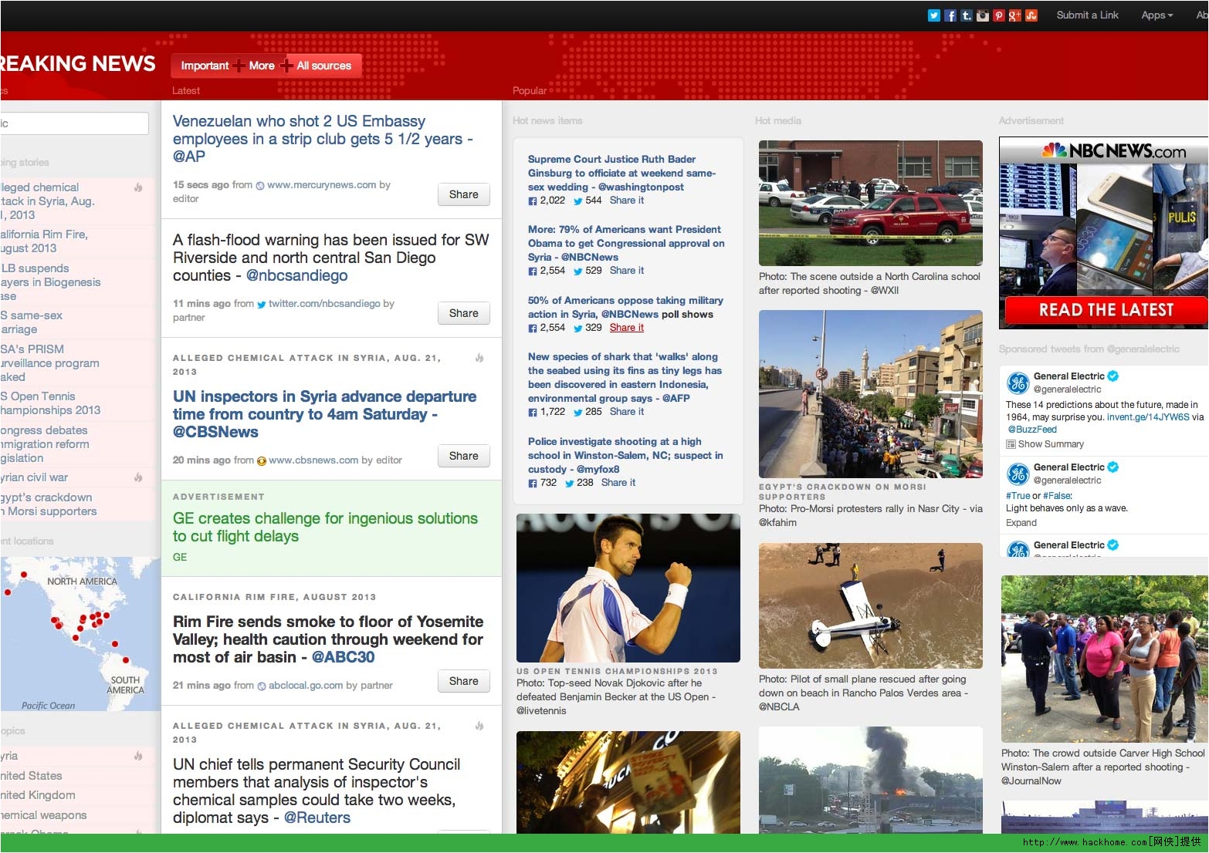Click the Submit a Link menu item
The width and height of the screenshot is (1209, 853).
1087,15
